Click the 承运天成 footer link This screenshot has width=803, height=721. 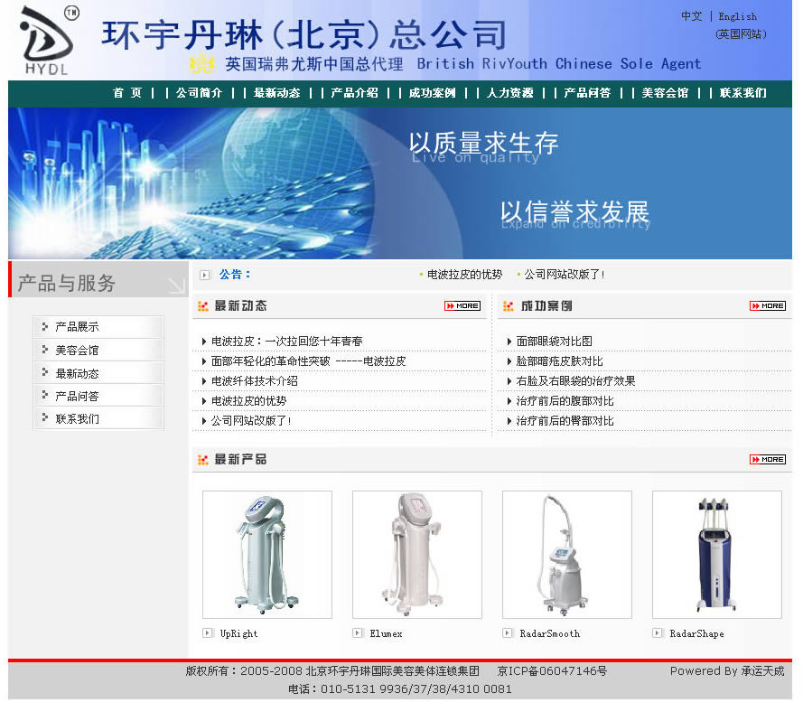762,671
